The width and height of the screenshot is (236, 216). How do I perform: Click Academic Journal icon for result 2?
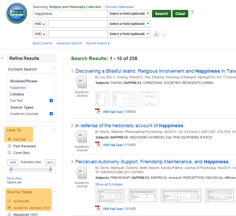[81, 137]
